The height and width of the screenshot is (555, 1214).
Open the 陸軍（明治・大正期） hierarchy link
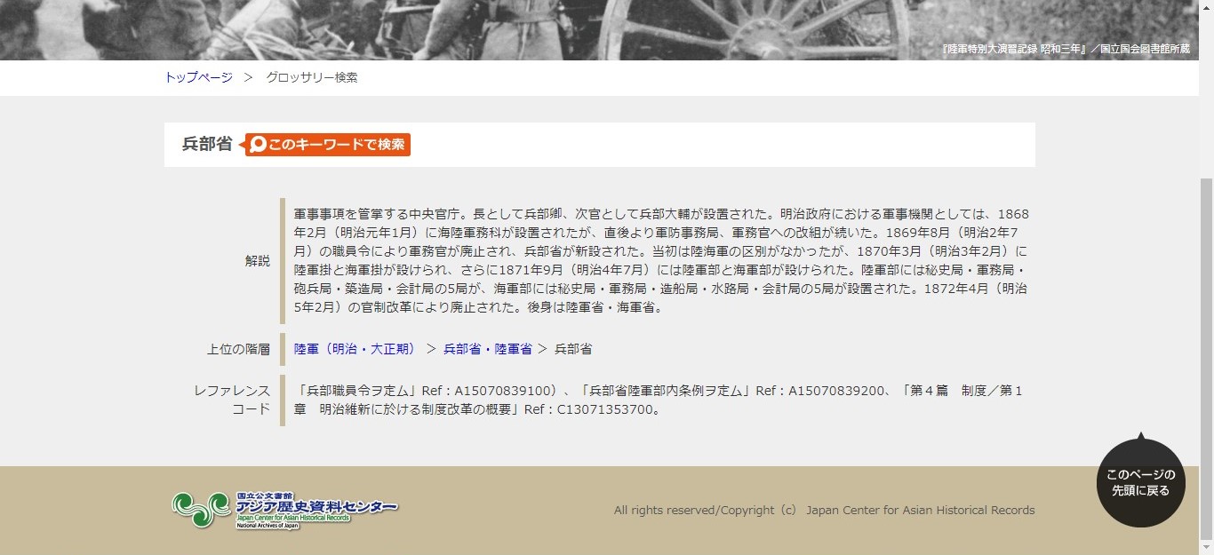[356, 349]
